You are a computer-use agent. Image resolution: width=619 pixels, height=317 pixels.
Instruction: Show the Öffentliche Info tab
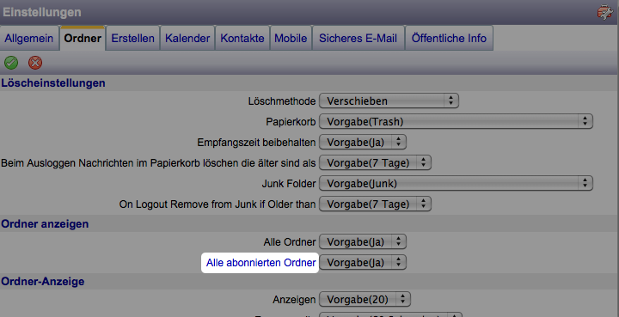(x=449, y=39)
